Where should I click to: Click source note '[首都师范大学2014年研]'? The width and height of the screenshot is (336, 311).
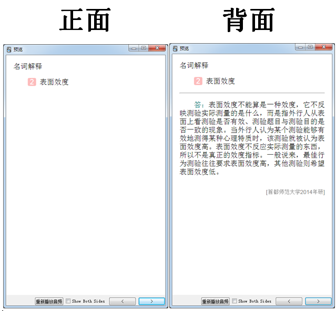click(x=296, y=192)
